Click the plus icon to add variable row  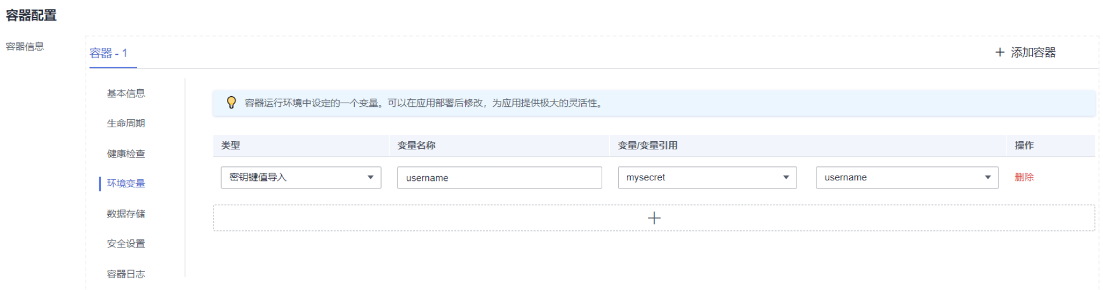point(654,218)
